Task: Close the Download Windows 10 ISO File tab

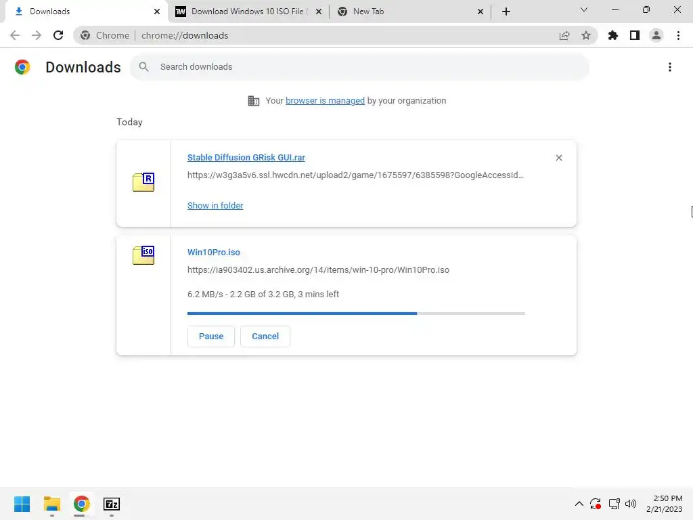Action: pos(319,12)
